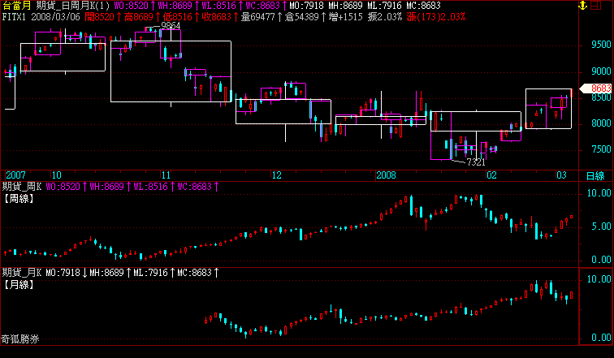Select the 10 month marker on the time axis

coord(56,175)
